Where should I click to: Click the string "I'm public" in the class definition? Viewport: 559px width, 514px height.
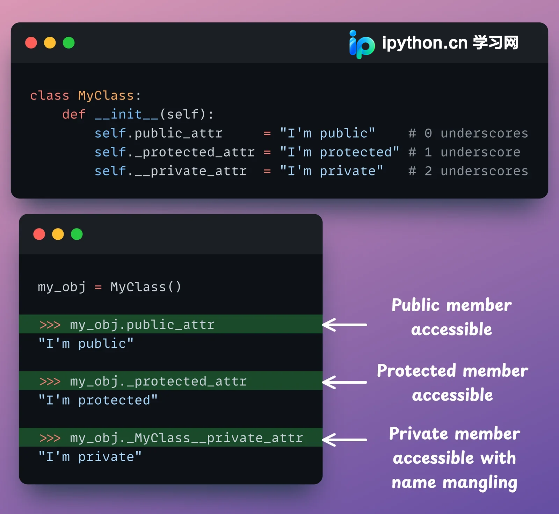pyautogui.click(x=327, y=133)
